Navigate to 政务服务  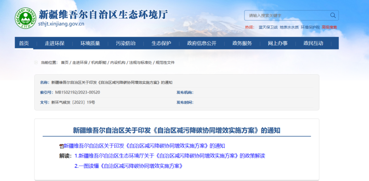coord(242,43)
